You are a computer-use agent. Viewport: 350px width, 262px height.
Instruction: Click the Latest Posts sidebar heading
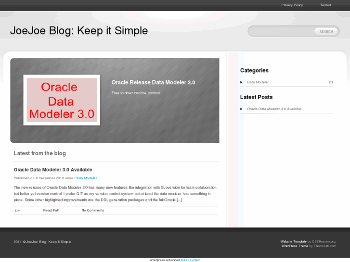click(x=256, y=97)
